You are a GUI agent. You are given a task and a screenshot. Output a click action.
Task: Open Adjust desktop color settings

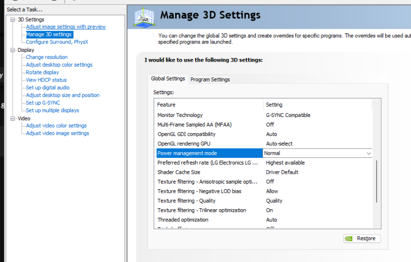coord(59,65)
